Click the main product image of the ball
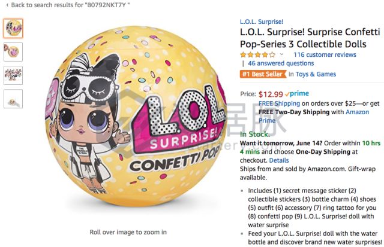Image resolution: width=384 pixels, height=247 pixels. 135,116
